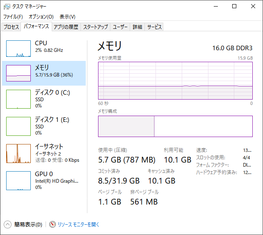Viewport: 263px width, 235px height.
Task: Switch to the プロセス tab
Action: pos(11,27)
